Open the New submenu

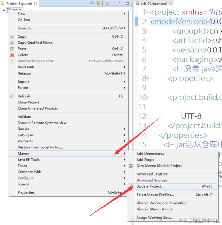click(x=68, y=14)
